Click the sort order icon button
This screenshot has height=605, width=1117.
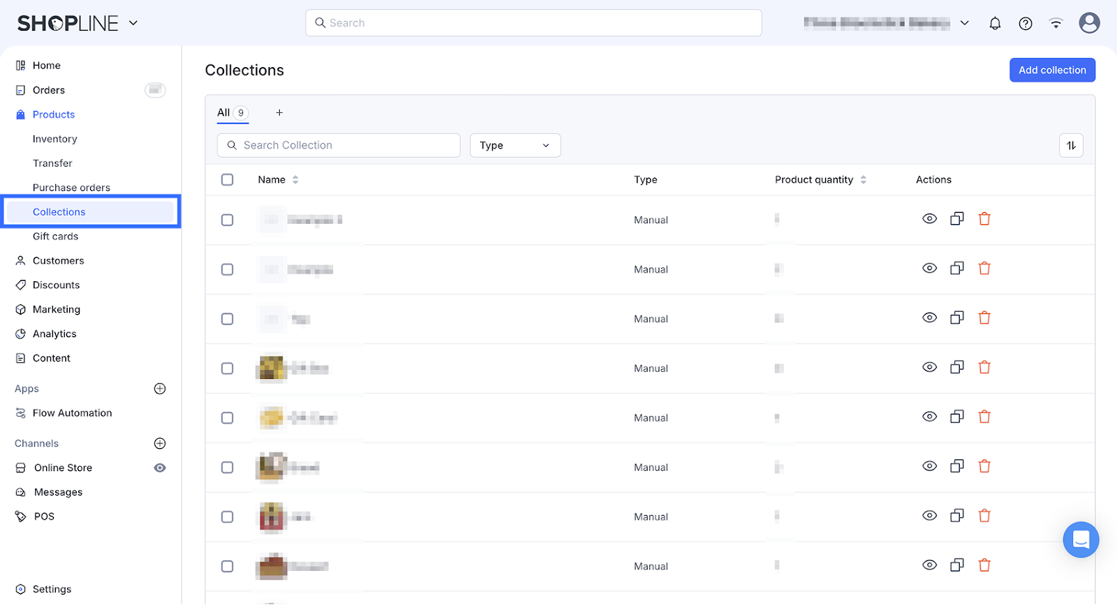[x=1071, y=145]
